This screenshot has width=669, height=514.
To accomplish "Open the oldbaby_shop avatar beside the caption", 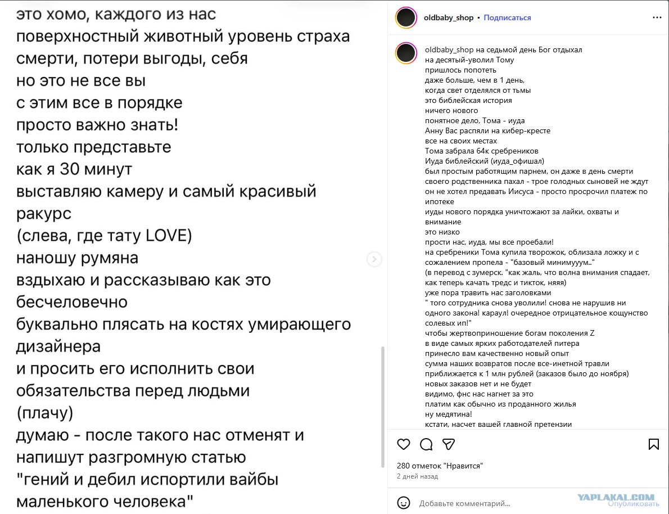I will (x=406, y=53).
